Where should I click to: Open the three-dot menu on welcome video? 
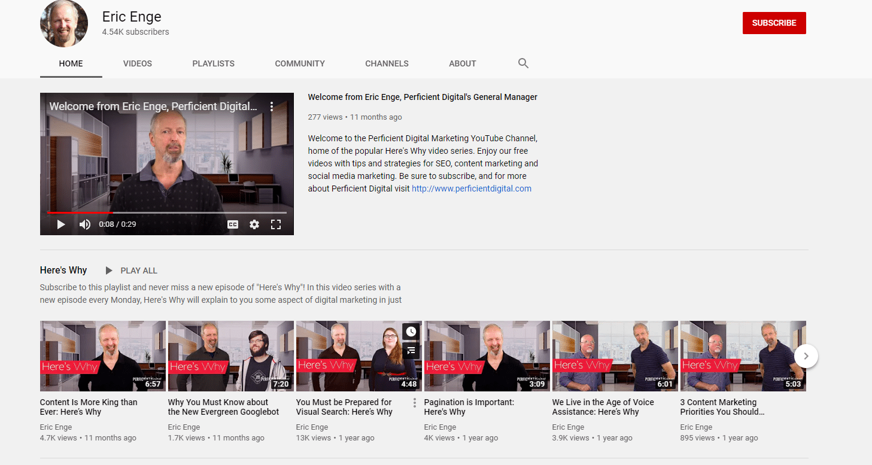[272, 107]
